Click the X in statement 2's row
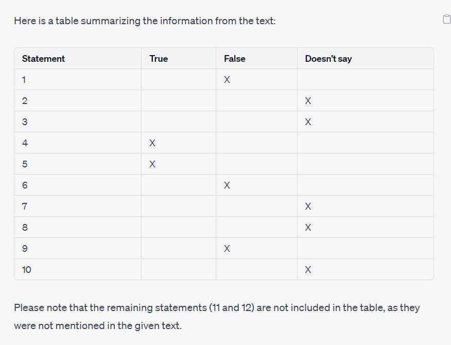 pyautogui.click(x=308, y=101)
